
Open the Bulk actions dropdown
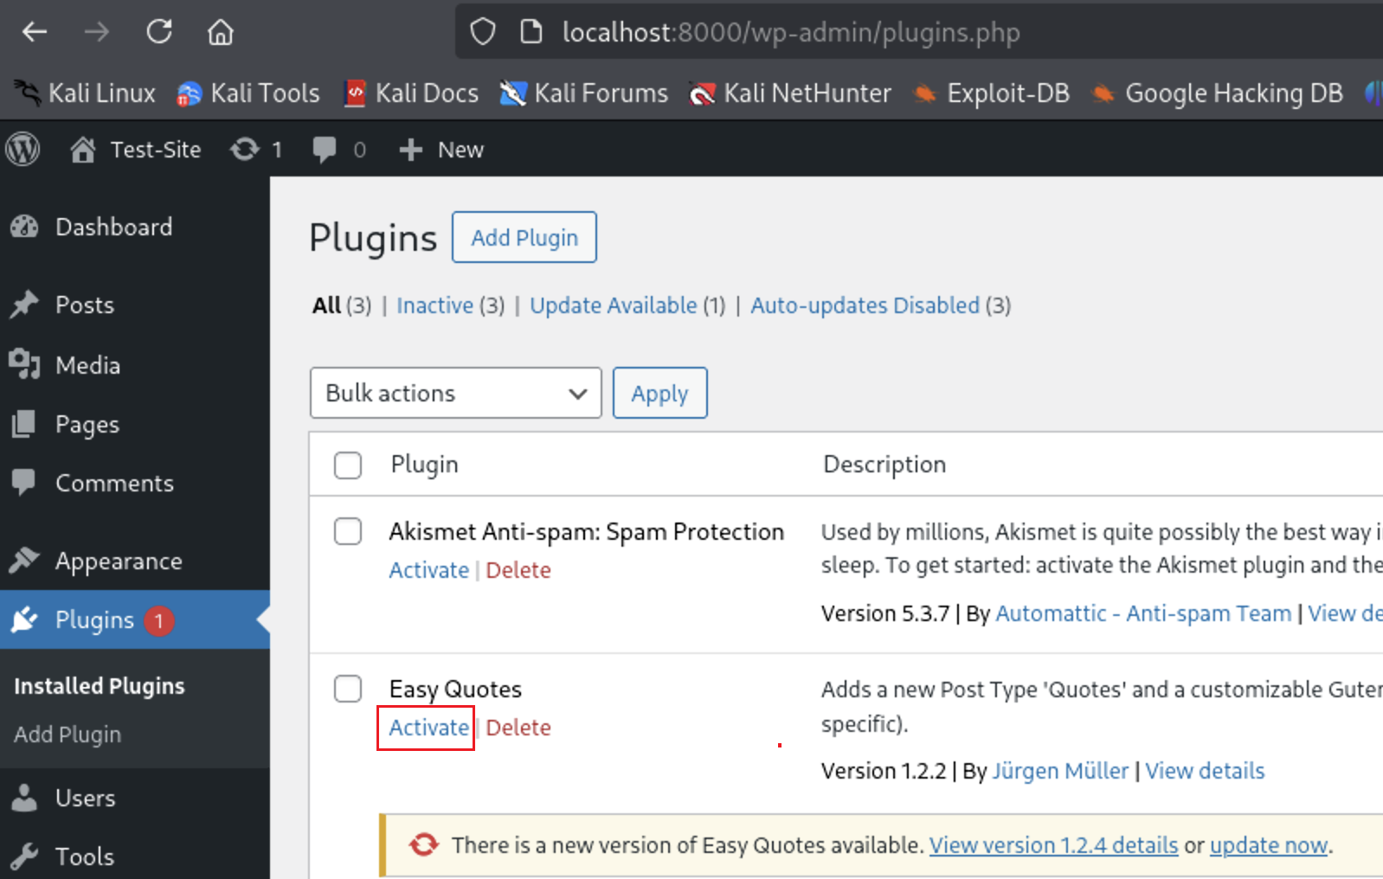[455, 393]
